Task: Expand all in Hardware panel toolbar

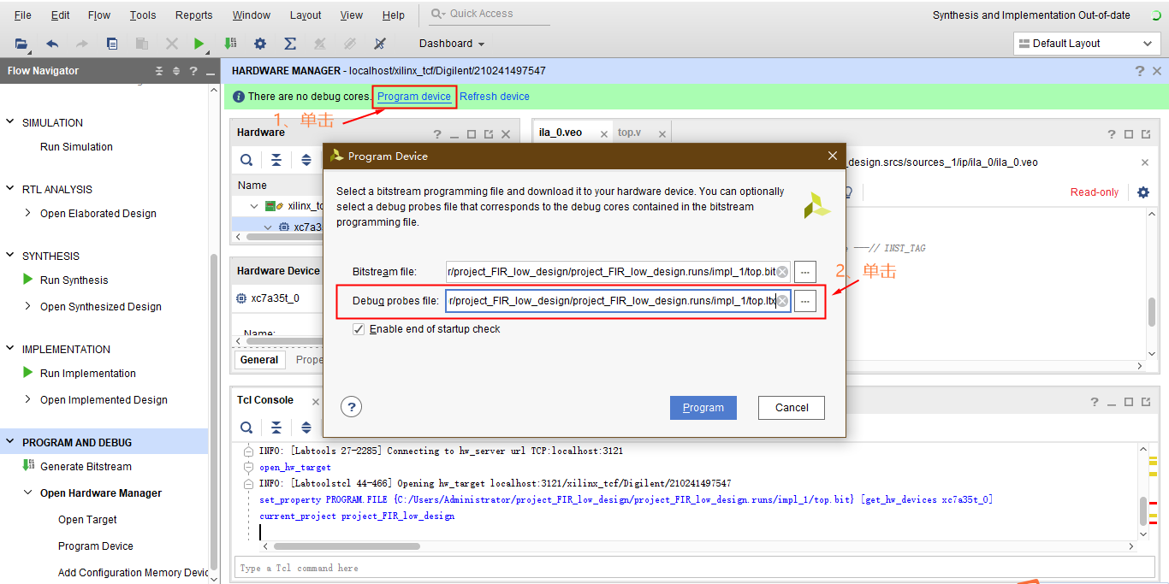Action: coord(306,160)
